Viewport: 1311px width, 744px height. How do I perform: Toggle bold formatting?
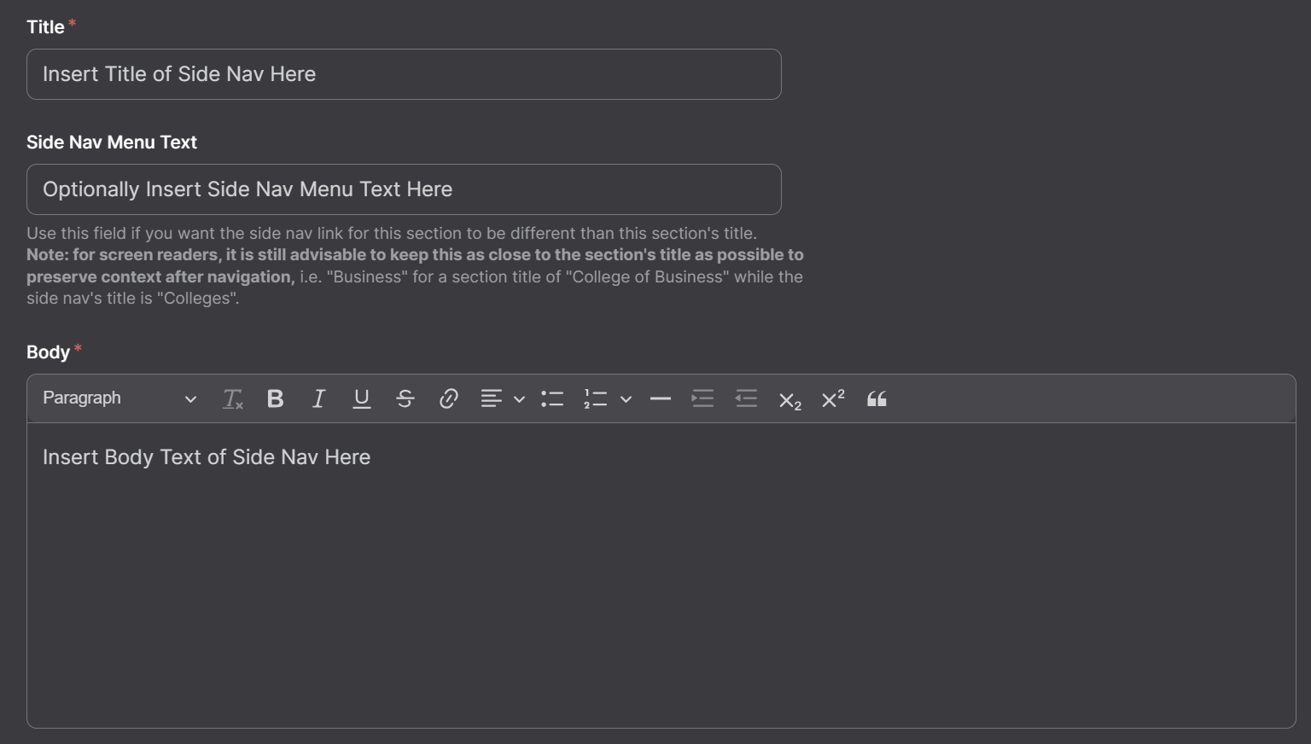coord(275,398)
